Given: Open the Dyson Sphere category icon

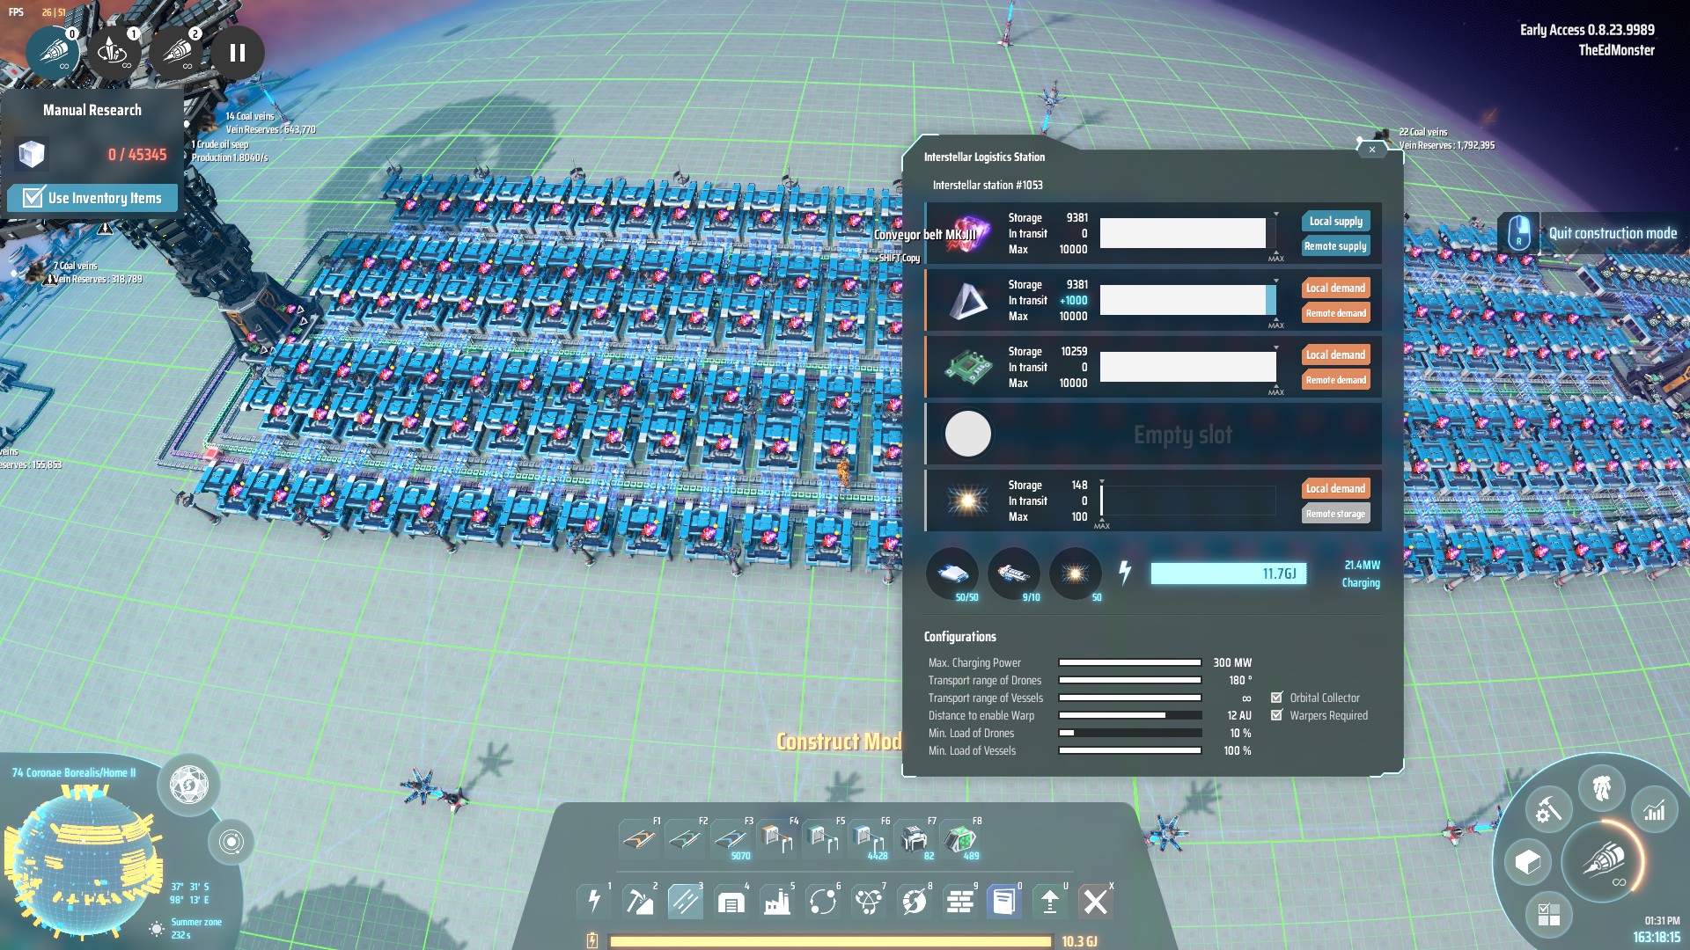Looking at the screenshot, I should pyautogui.click(x=914, y=901).
